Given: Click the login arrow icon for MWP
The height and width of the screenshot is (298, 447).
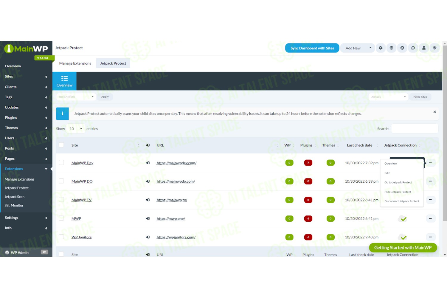Looking at the screenshot, I should pos(148,218).
